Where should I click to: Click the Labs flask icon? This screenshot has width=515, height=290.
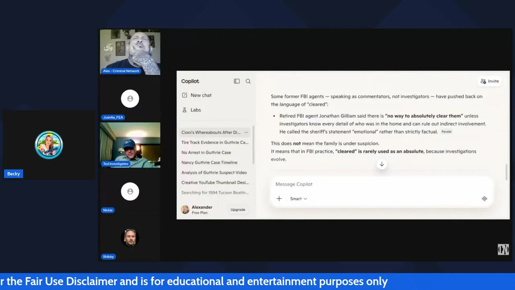[x=185, y=110]
